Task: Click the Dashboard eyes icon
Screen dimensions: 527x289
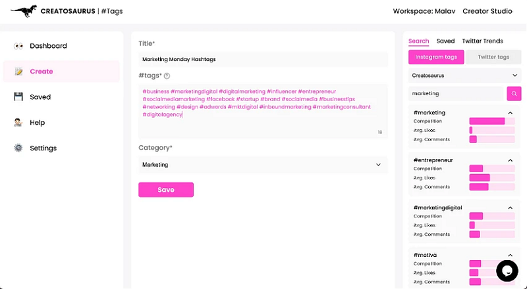Action: (x=18, y=46)
